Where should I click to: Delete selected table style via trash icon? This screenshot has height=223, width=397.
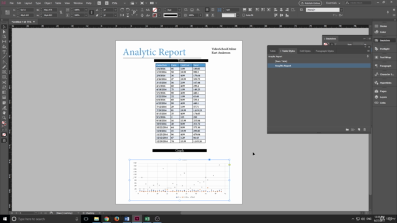click(365, 129)
